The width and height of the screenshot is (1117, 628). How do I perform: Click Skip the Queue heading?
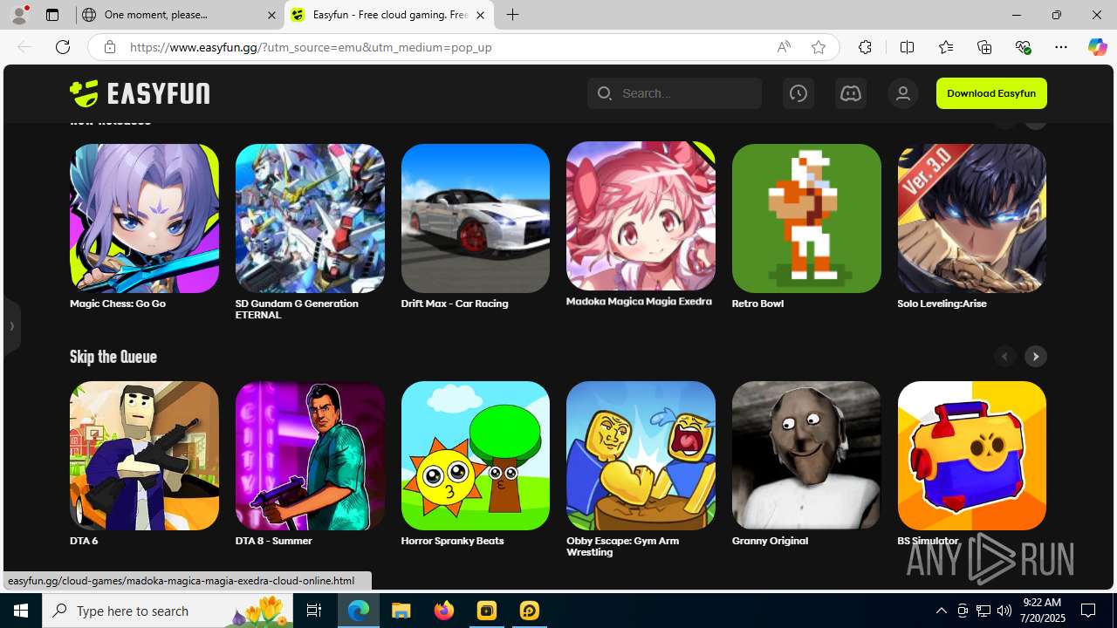click(x=113, y=357)
